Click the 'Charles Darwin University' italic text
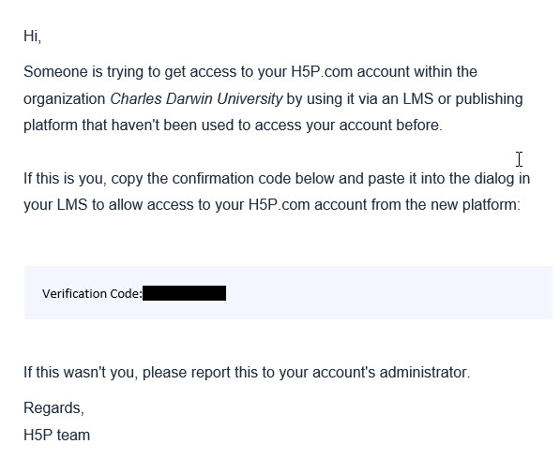Viewport: 560px width, 473px height. click(196, 98)
